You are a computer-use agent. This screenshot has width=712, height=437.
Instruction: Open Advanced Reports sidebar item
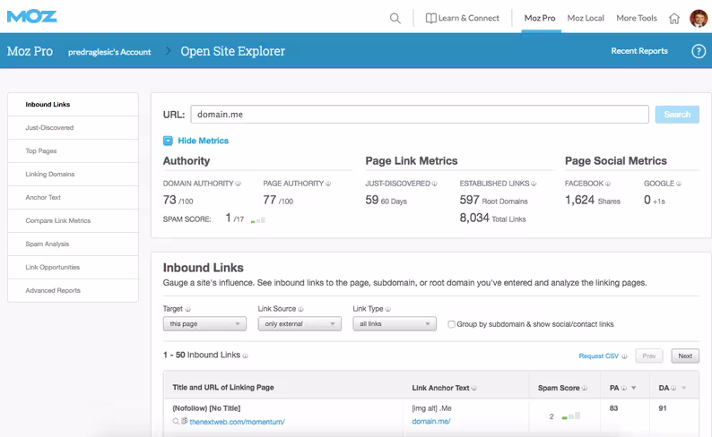pyautogui.click(x=74, y=290)
